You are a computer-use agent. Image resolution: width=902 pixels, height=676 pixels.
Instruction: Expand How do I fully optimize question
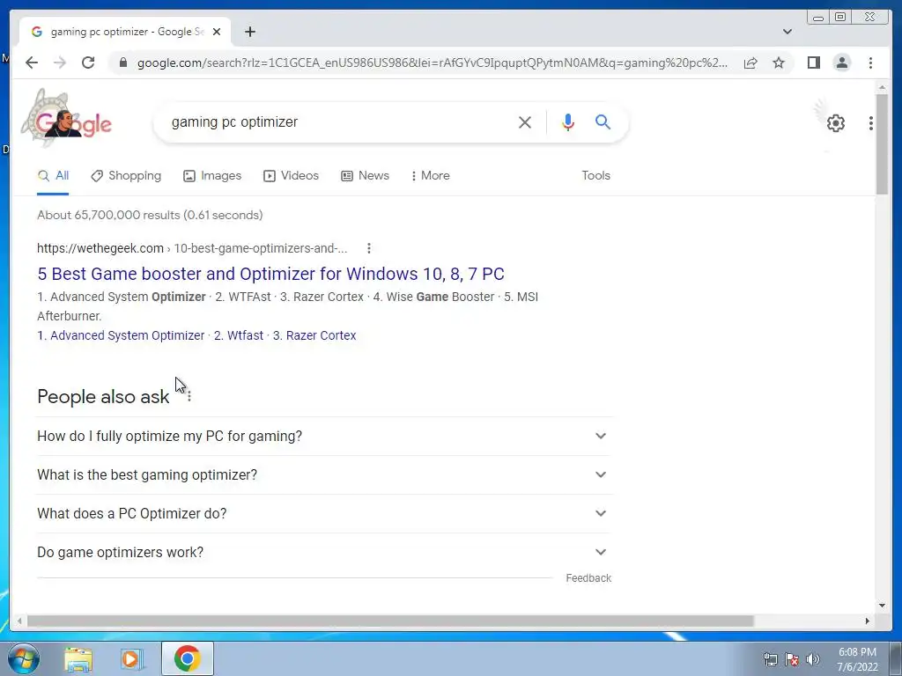click(323, 437)
